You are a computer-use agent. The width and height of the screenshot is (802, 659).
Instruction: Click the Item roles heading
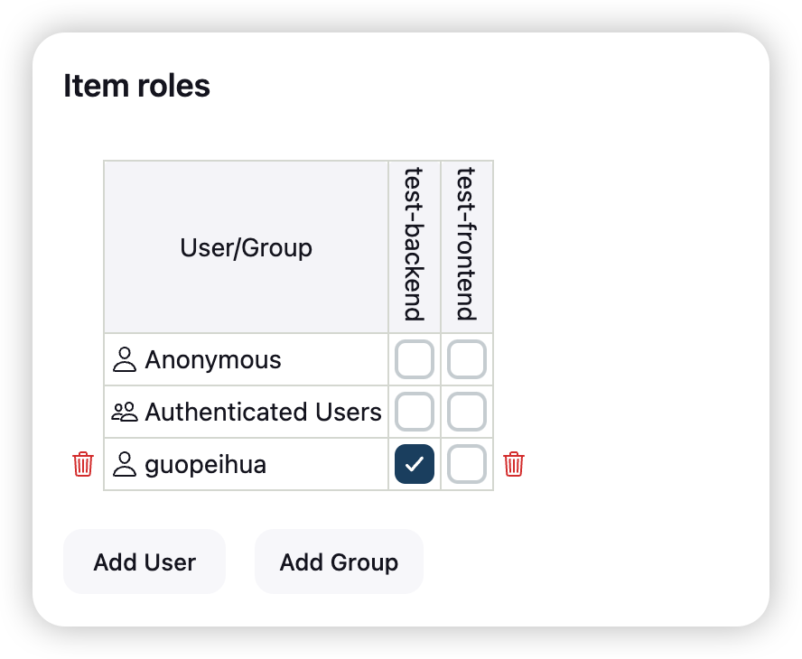(x=136, y=86)
